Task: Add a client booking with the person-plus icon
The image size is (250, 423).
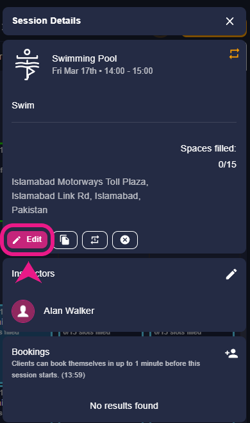Action: [x=231, y=353]
